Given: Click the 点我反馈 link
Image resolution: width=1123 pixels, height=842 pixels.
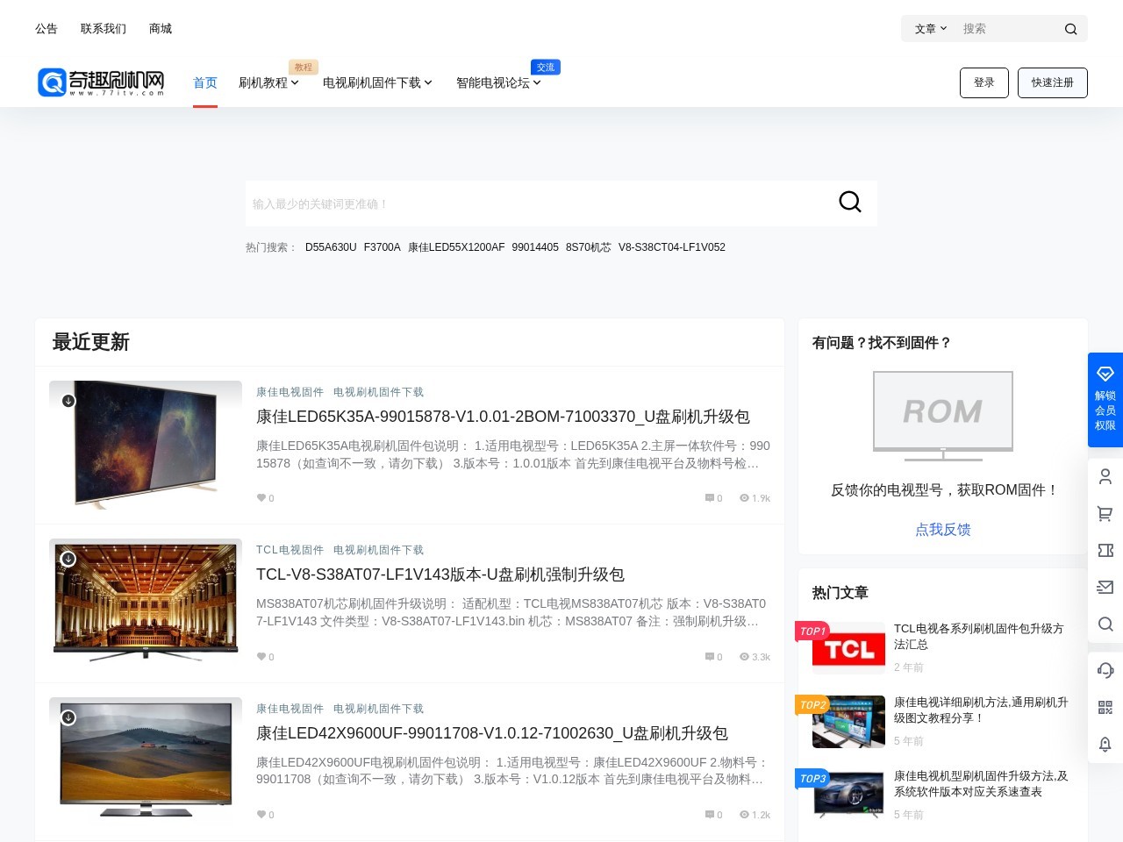Looking at the screenshot, I should [x=943, y=530].
